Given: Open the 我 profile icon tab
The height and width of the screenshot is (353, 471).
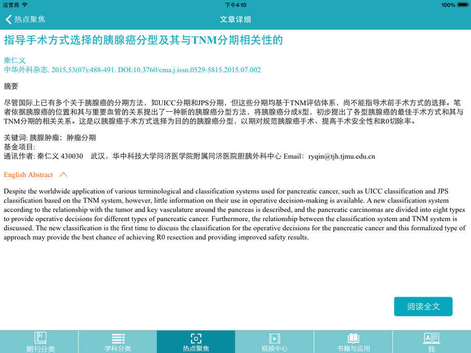Looking at the screenshot, I should (x=432, y=342).
